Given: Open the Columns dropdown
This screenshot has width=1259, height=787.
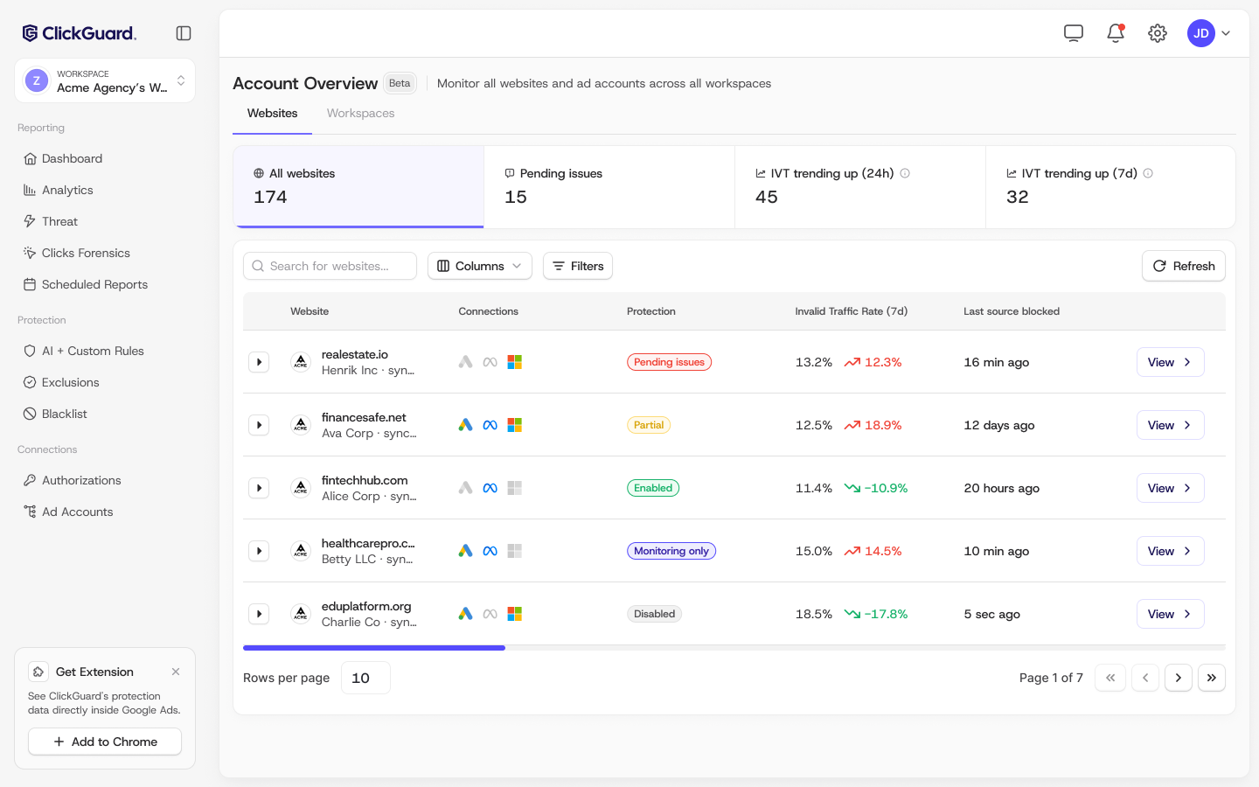Looking at the screenshot, I should pos(480,266).
